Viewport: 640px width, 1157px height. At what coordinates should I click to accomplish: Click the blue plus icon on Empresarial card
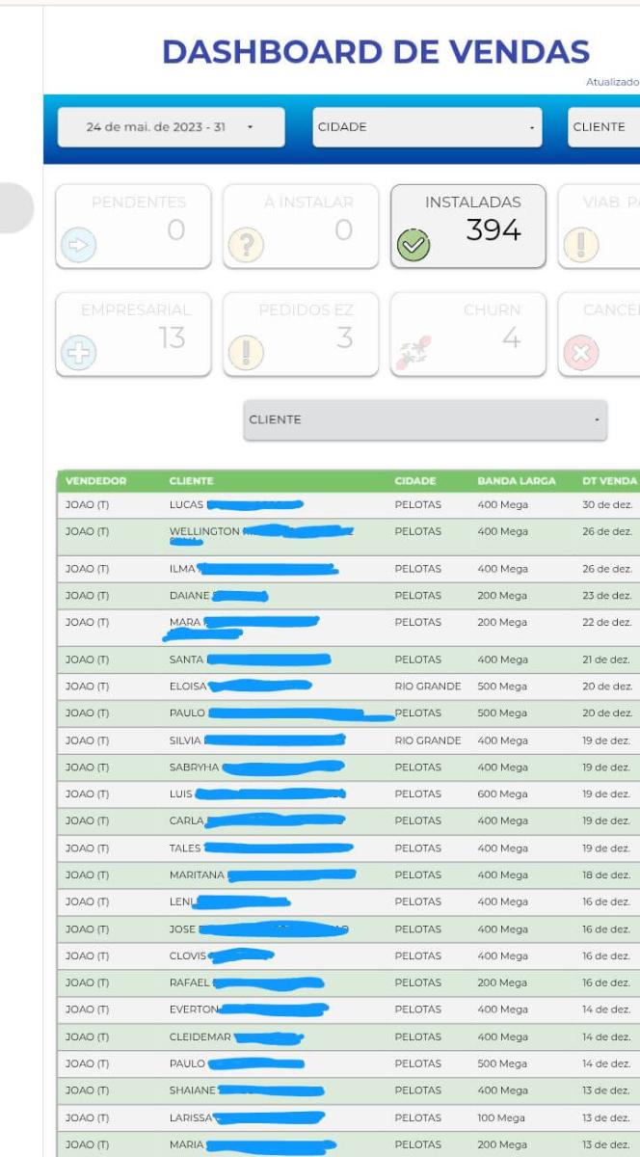click(79, 354)
